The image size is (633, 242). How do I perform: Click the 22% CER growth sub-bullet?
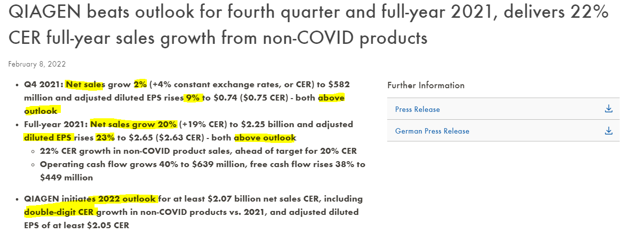pos(198,151)
